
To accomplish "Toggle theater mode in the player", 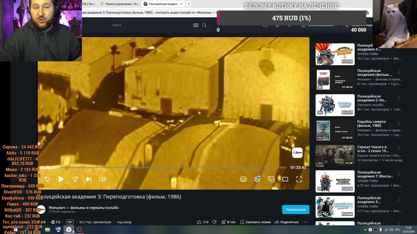I will point(285,179).
